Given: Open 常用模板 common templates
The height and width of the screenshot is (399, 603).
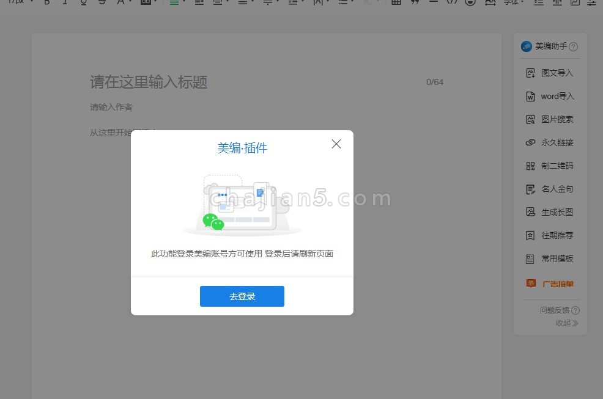Looking at the screenshot, I should pyautogui.click(x=550, y=258).
